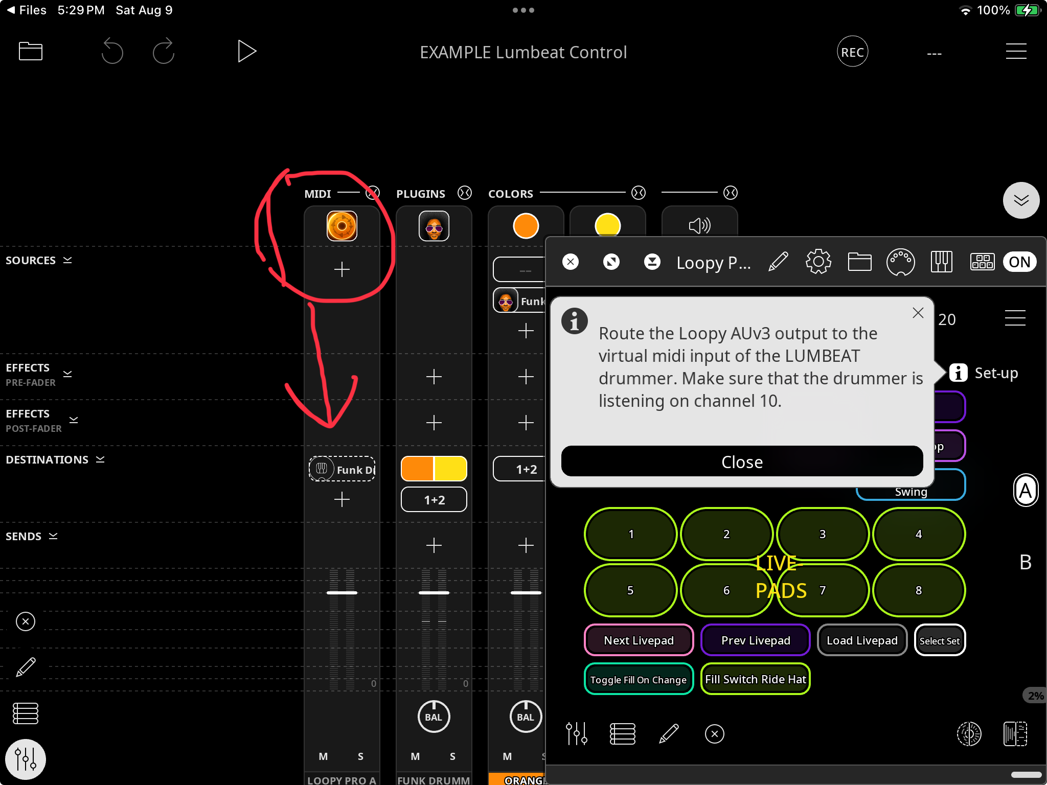This screenshot has height=785, width=1047.
Task: Collapse the SENDS section
Action: point(53,536)
